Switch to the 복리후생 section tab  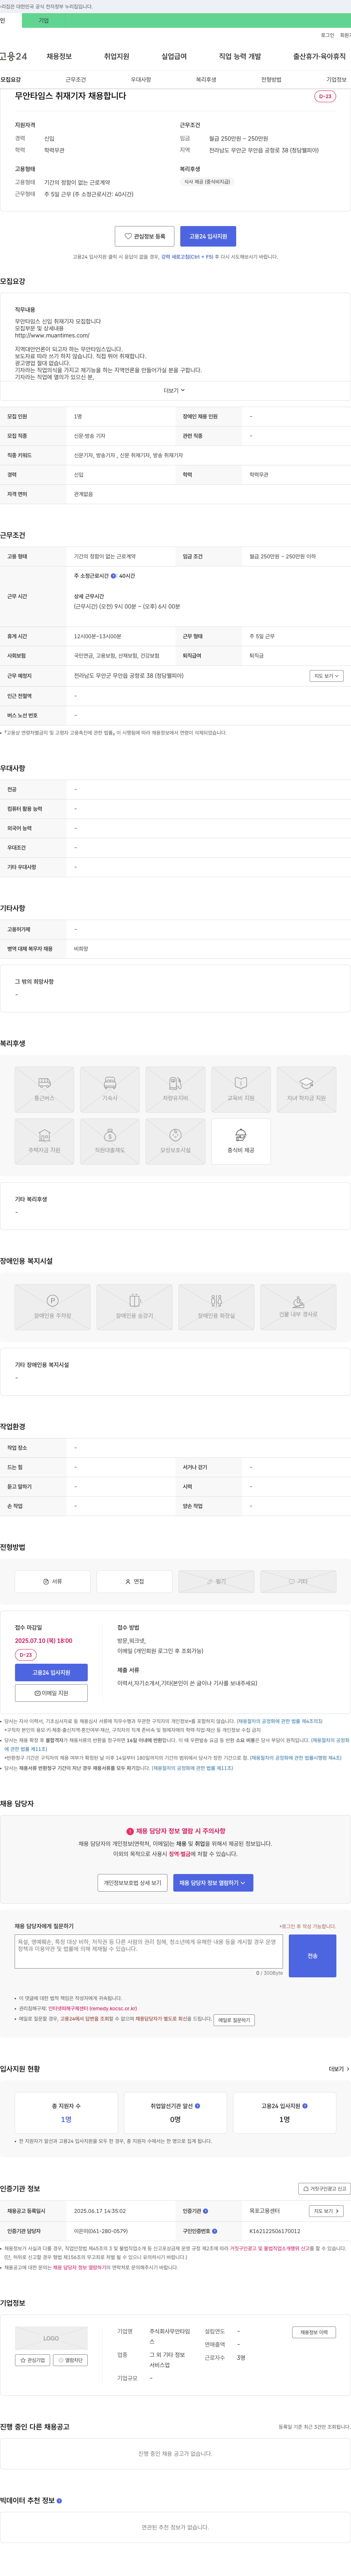[x=207, y=80]
